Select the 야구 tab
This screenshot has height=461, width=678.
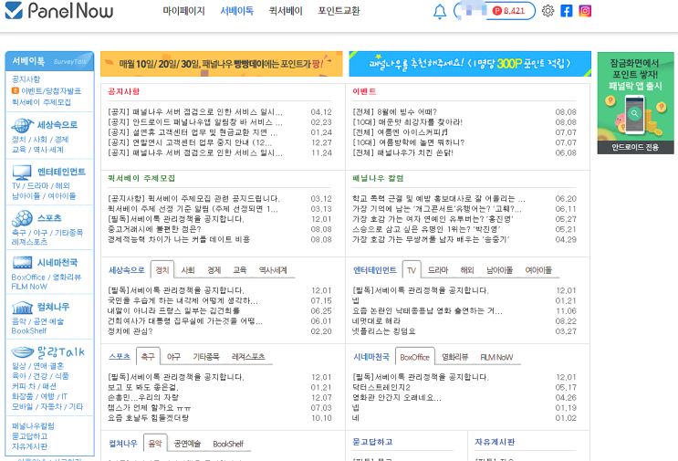(173, 356)
